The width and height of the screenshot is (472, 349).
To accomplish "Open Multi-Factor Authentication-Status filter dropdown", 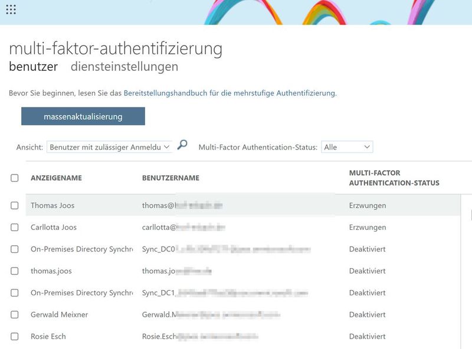I will [347, 147].
